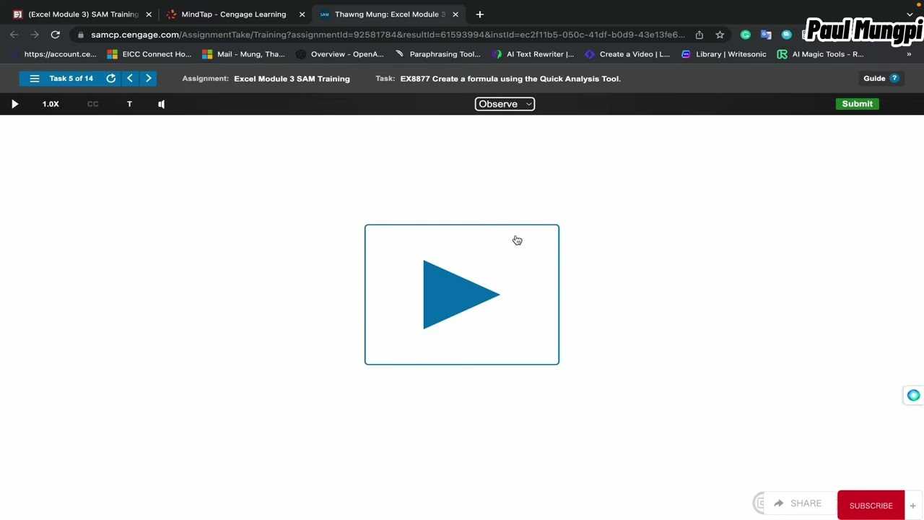Select the Excel Module 3 SAM Training assignment name
The image size is (924, 520).
pos(292,79)
